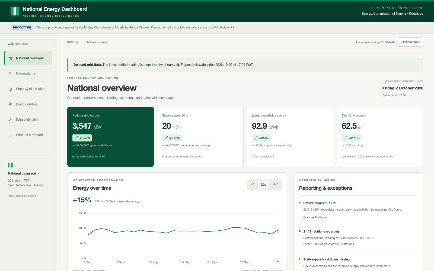Select the Stations generating card
The height and width of the screenshot is (271, 434).
pyautogui.click(x=200, y=137)
